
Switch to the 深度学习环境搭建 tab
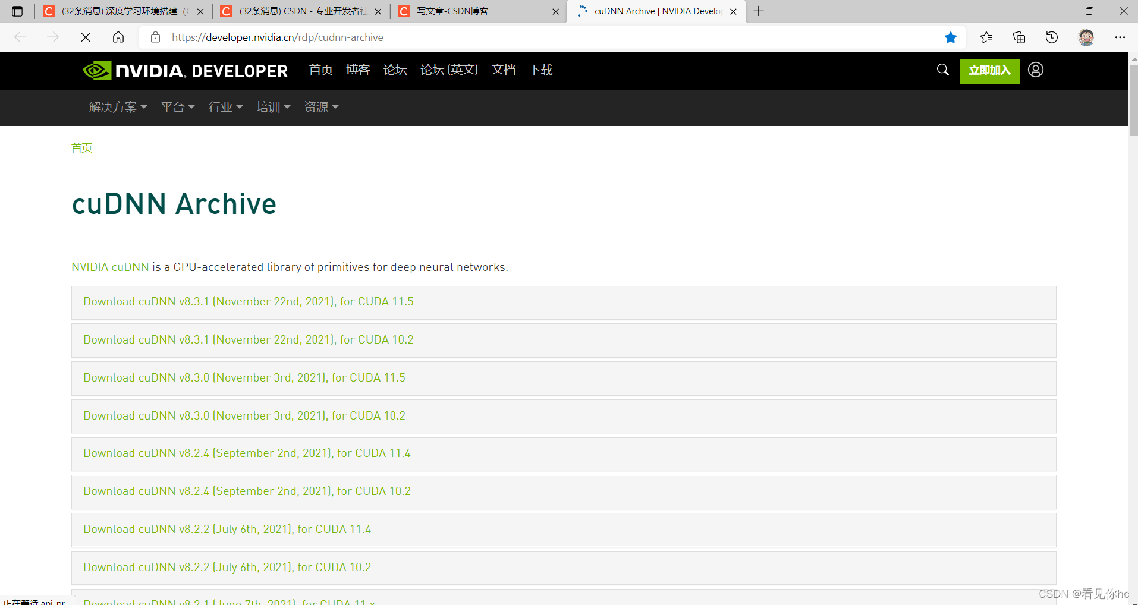124,11
